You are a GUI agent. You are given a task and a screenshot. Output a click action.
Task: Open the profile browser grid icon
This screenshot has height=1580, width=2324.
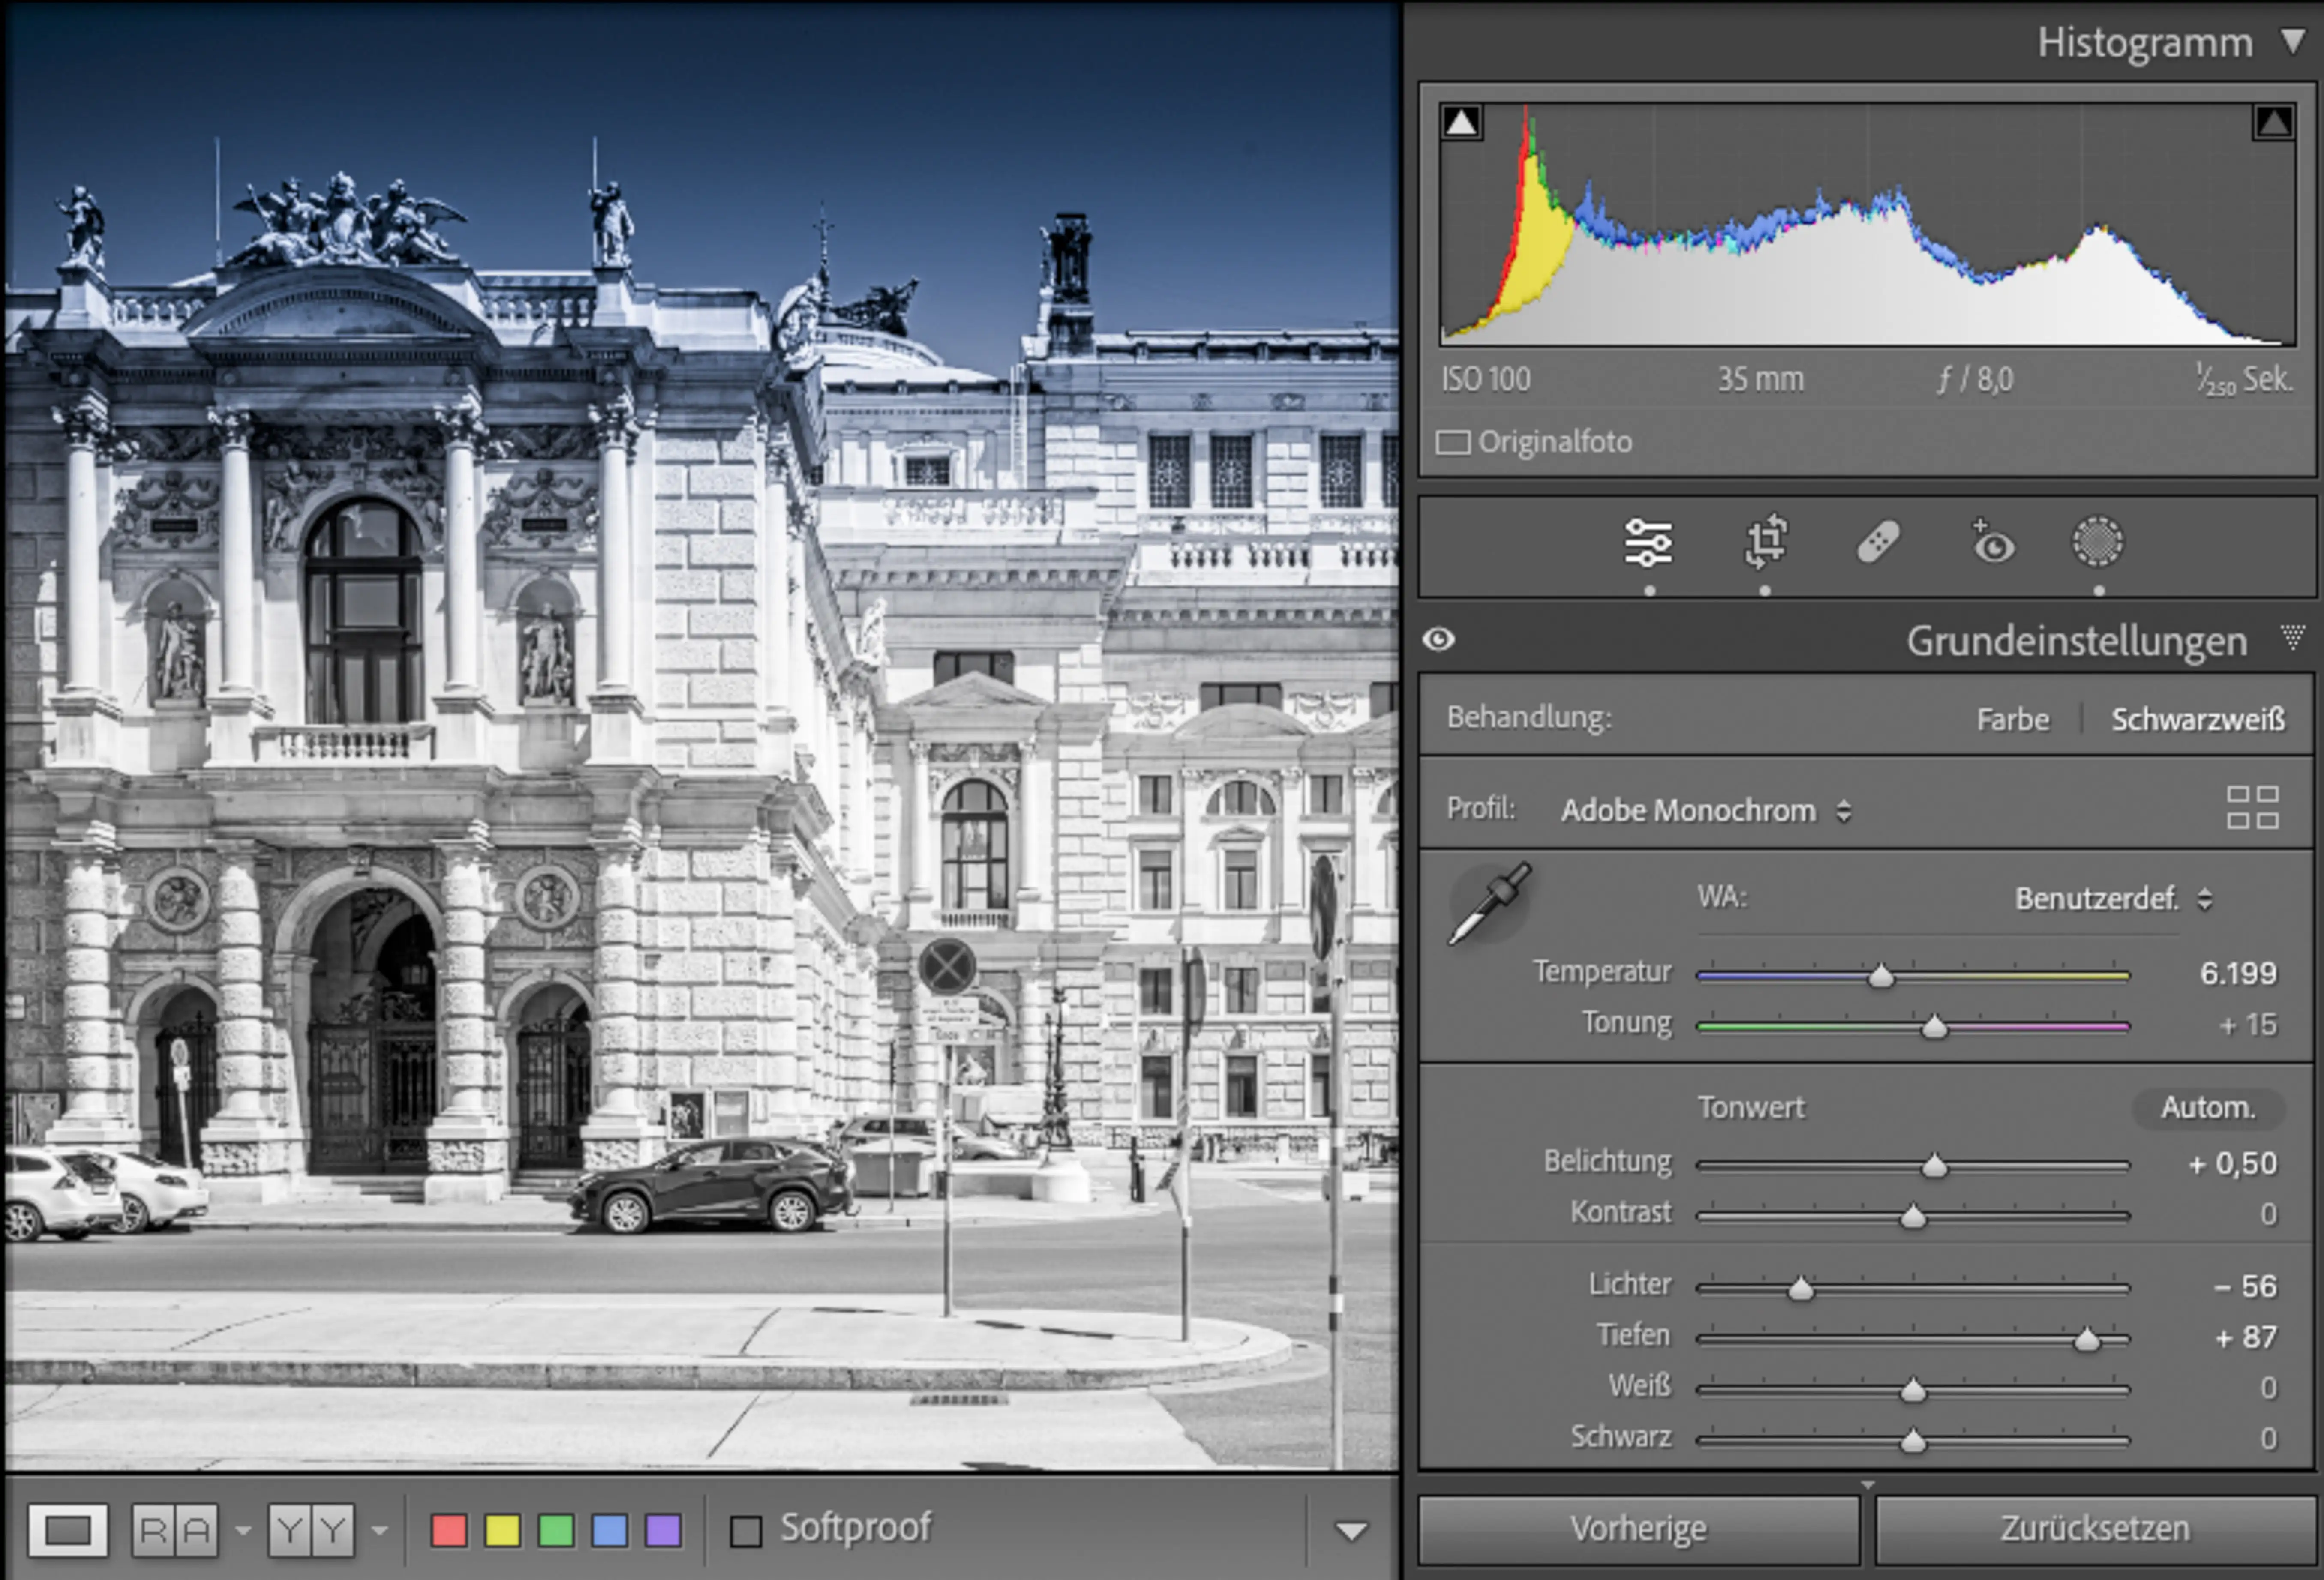2252,808
